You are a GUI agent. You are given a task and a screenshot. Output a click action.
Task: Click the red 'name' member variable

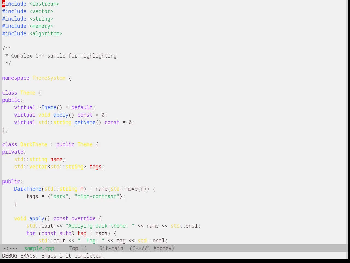tap(56, 159)
